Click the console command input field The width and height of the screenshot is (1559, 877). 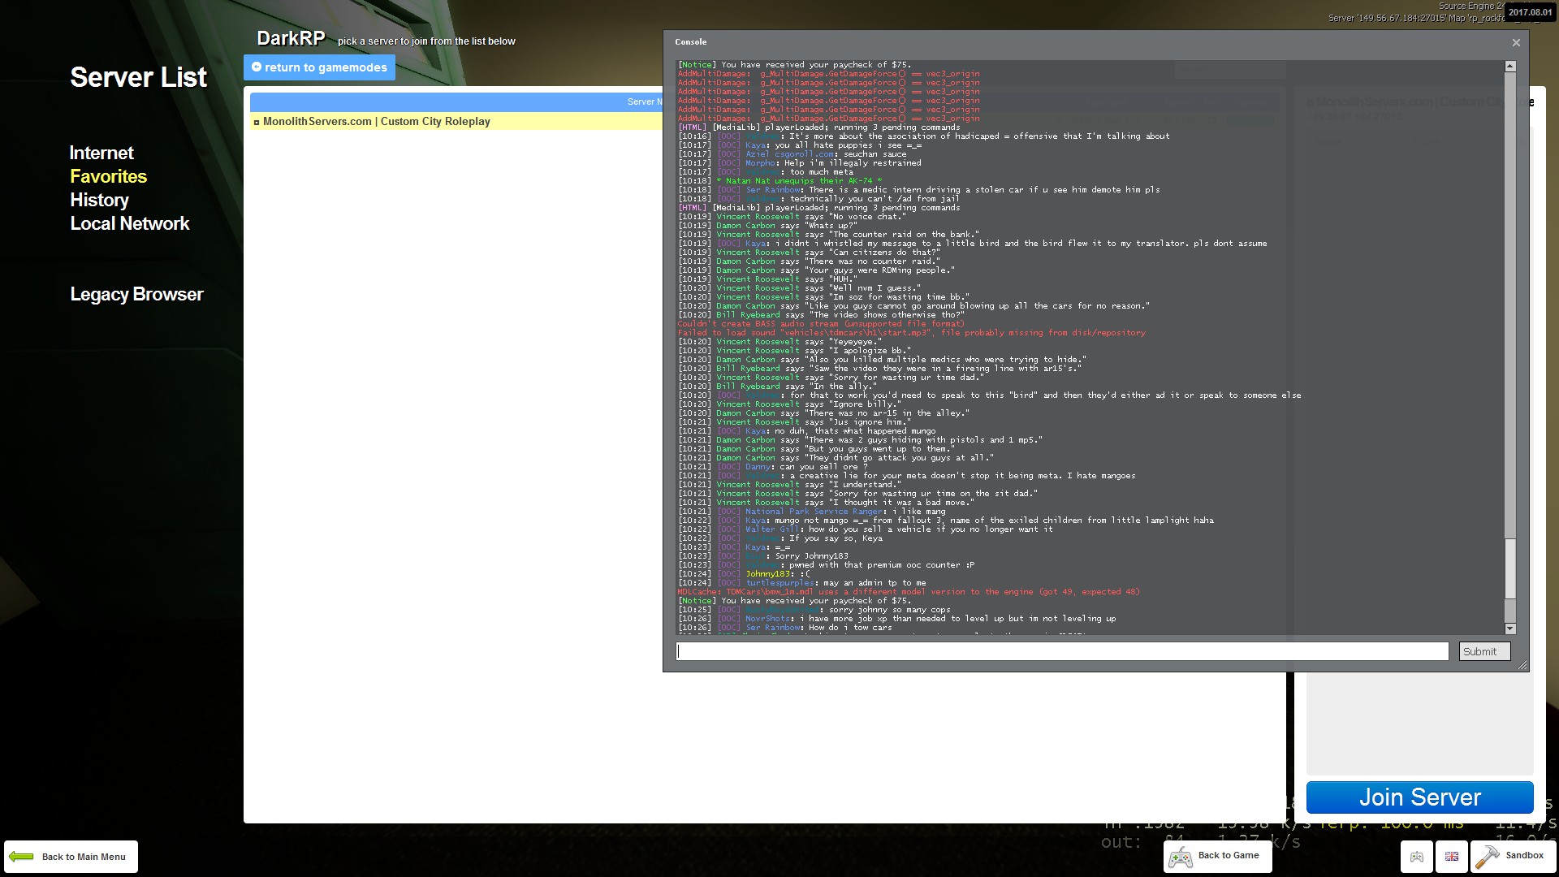1061,651
